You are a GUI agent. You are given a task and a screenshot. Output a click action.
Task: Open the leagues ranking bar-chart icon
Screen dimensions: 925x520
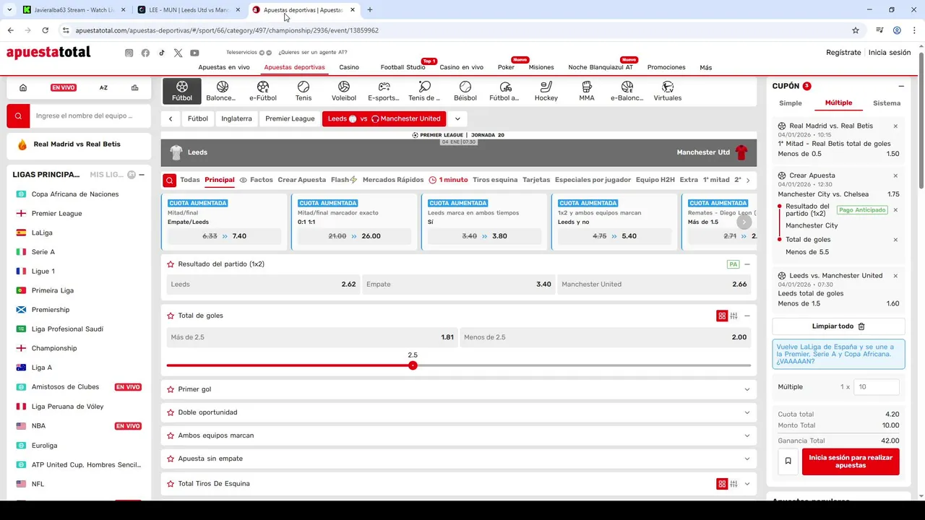(134, 87)
